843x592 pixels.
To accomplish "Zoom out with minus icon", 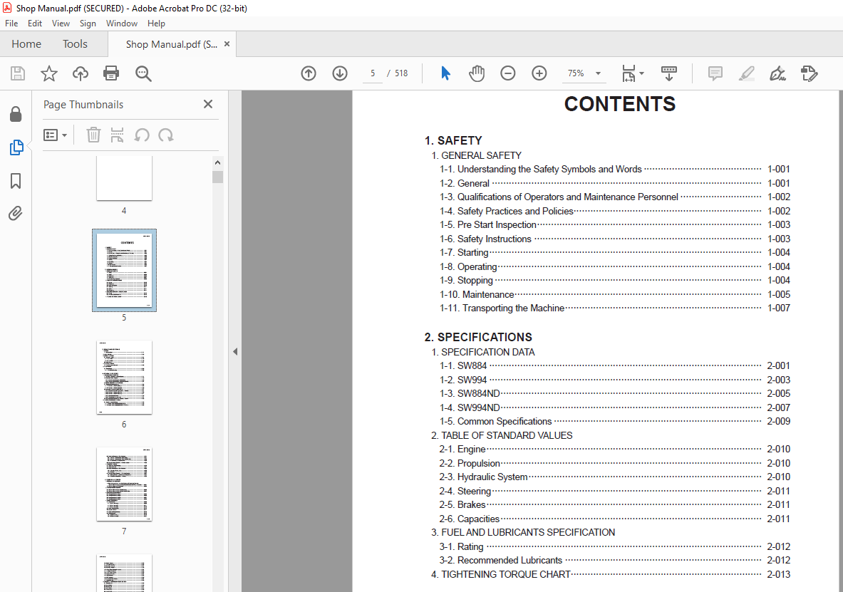I will point(507,73).
